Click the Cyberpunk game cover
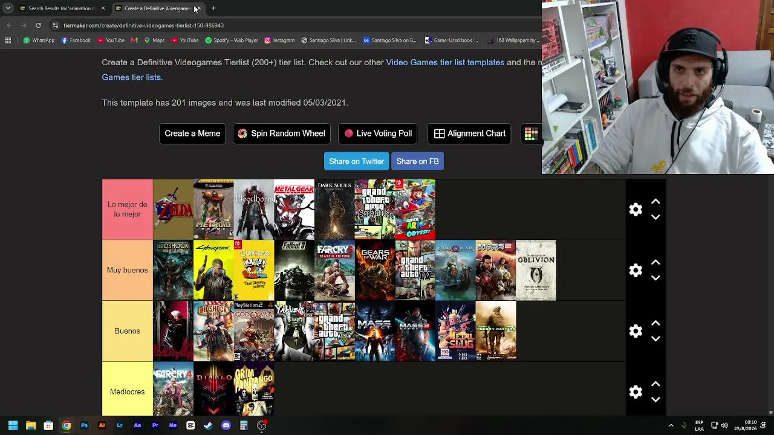The image size is (774, 435). pyautogui.click(x=213, y=270)
